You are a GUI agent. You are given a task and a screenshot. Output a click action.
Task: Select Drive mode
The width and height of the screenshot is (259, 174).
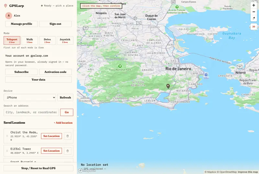47,41
